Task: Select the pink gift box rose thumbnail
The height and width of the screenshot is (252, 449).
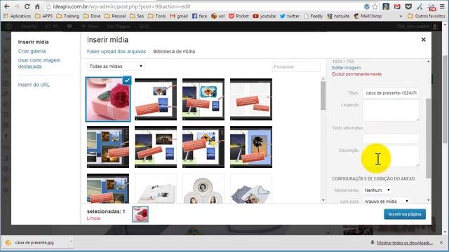Action: coord(108,99)
